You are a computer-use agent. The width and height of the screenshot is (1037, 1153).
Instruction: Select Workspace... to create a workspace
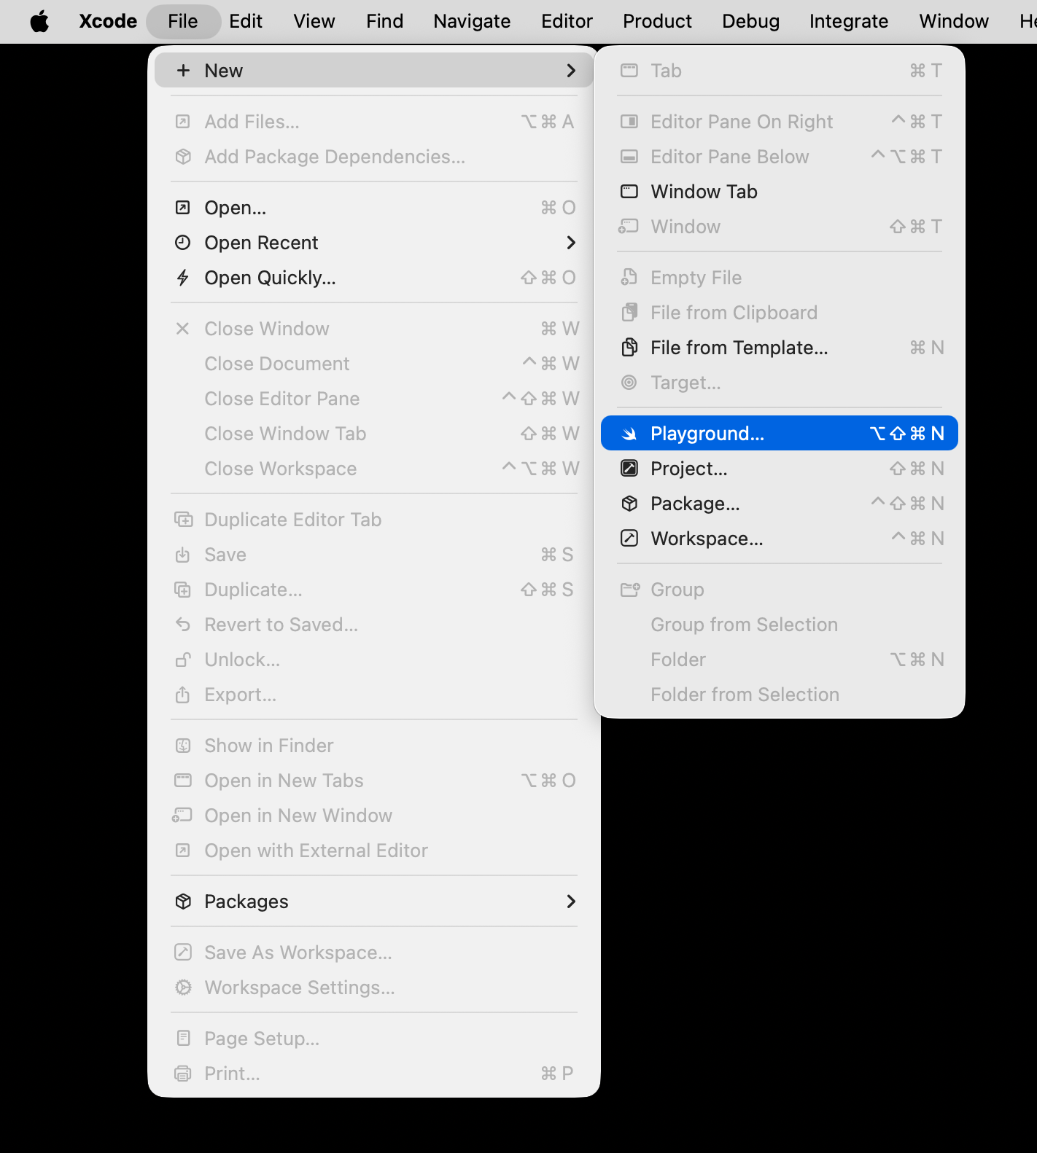707,539
